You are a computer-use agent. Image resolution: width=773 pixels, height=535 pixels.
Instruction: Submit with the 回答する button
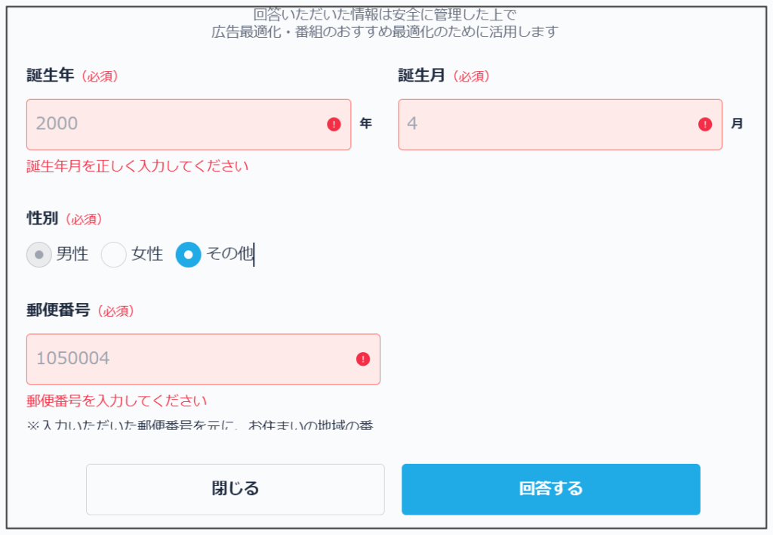[x=550, y=489]
